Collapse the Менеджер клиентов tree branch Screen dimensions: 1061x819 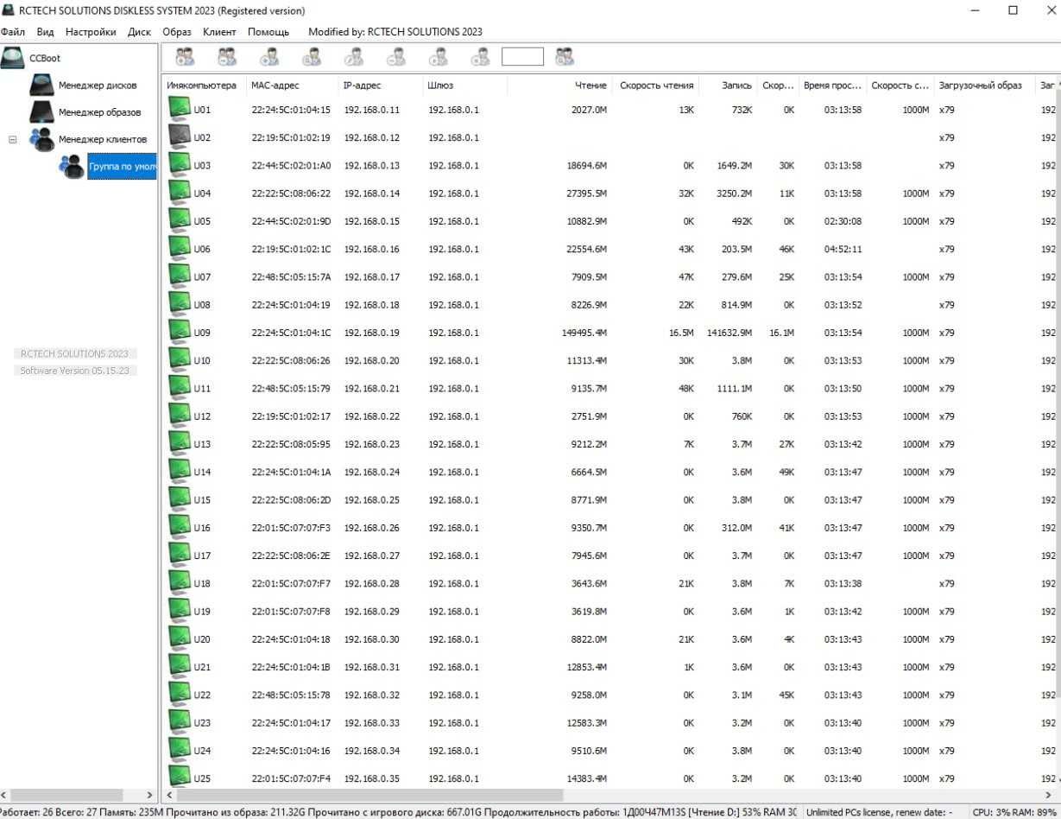point(12,139)
